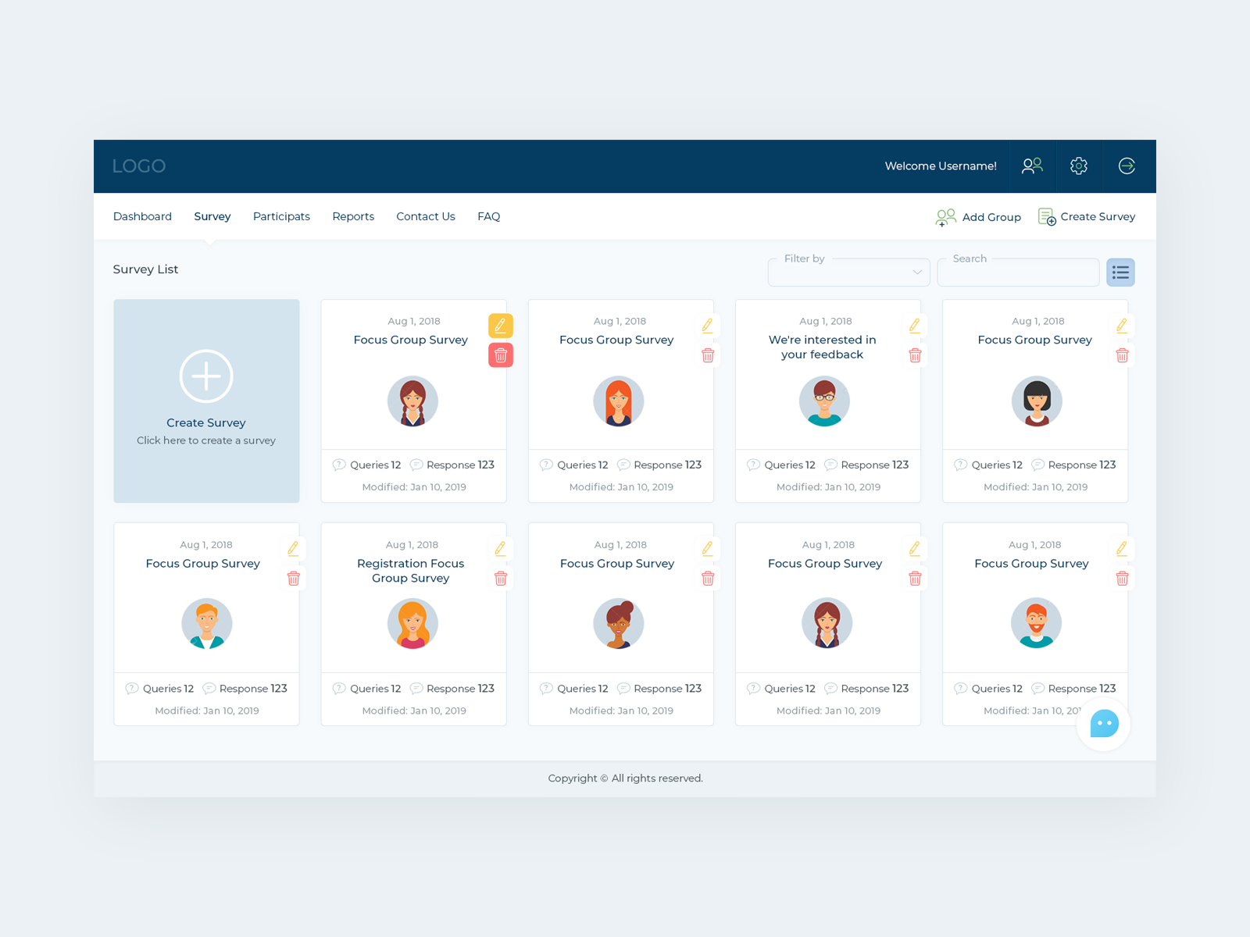
Task: Click inside the Search input field
Action: [x=1018, y=272]
